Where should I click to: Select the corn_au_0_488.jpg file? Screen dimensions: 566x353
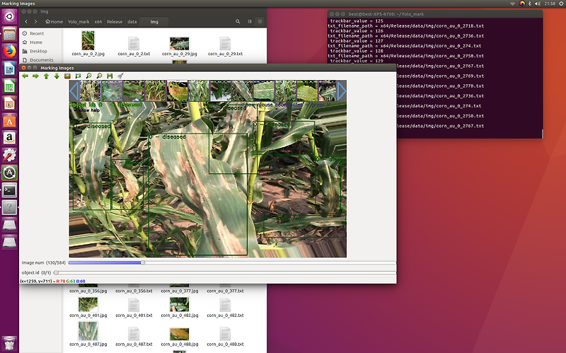(x=180, y=337)
